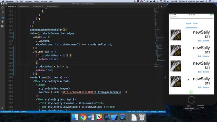Tap Delete on the first newSally product

tap(206, 41)
